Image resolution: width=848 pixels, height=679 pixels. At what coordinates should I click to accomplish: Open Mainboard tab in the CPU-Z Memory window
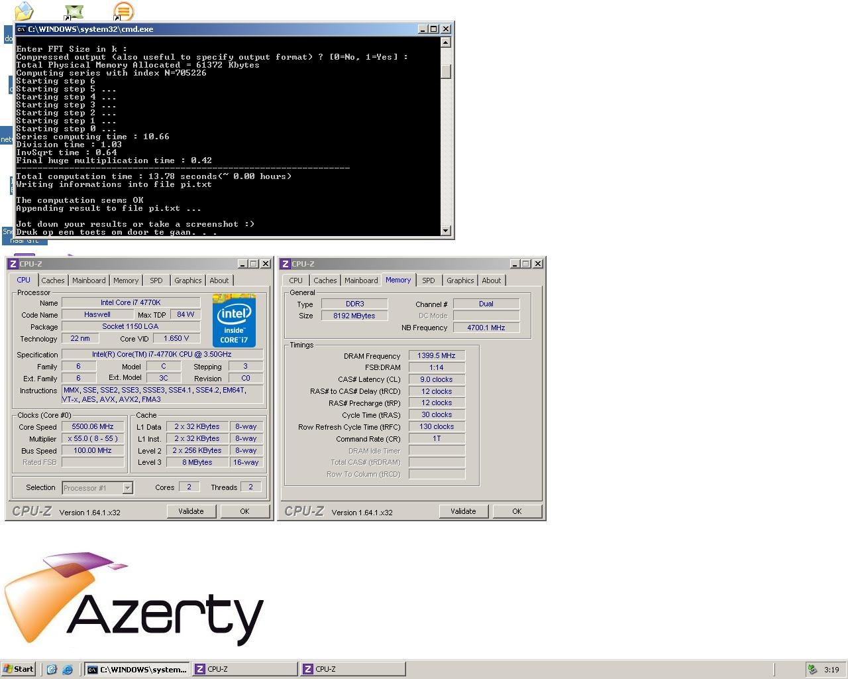click(361, 280)
